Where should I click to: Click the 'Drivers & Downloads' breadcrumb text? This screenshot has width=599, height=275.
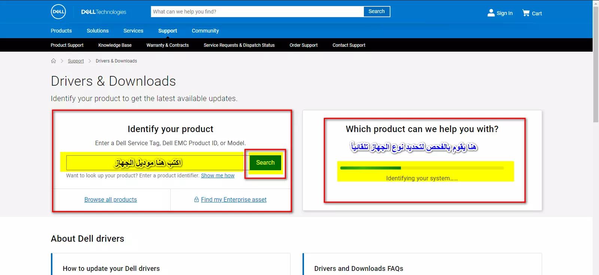tap(116, 61)
